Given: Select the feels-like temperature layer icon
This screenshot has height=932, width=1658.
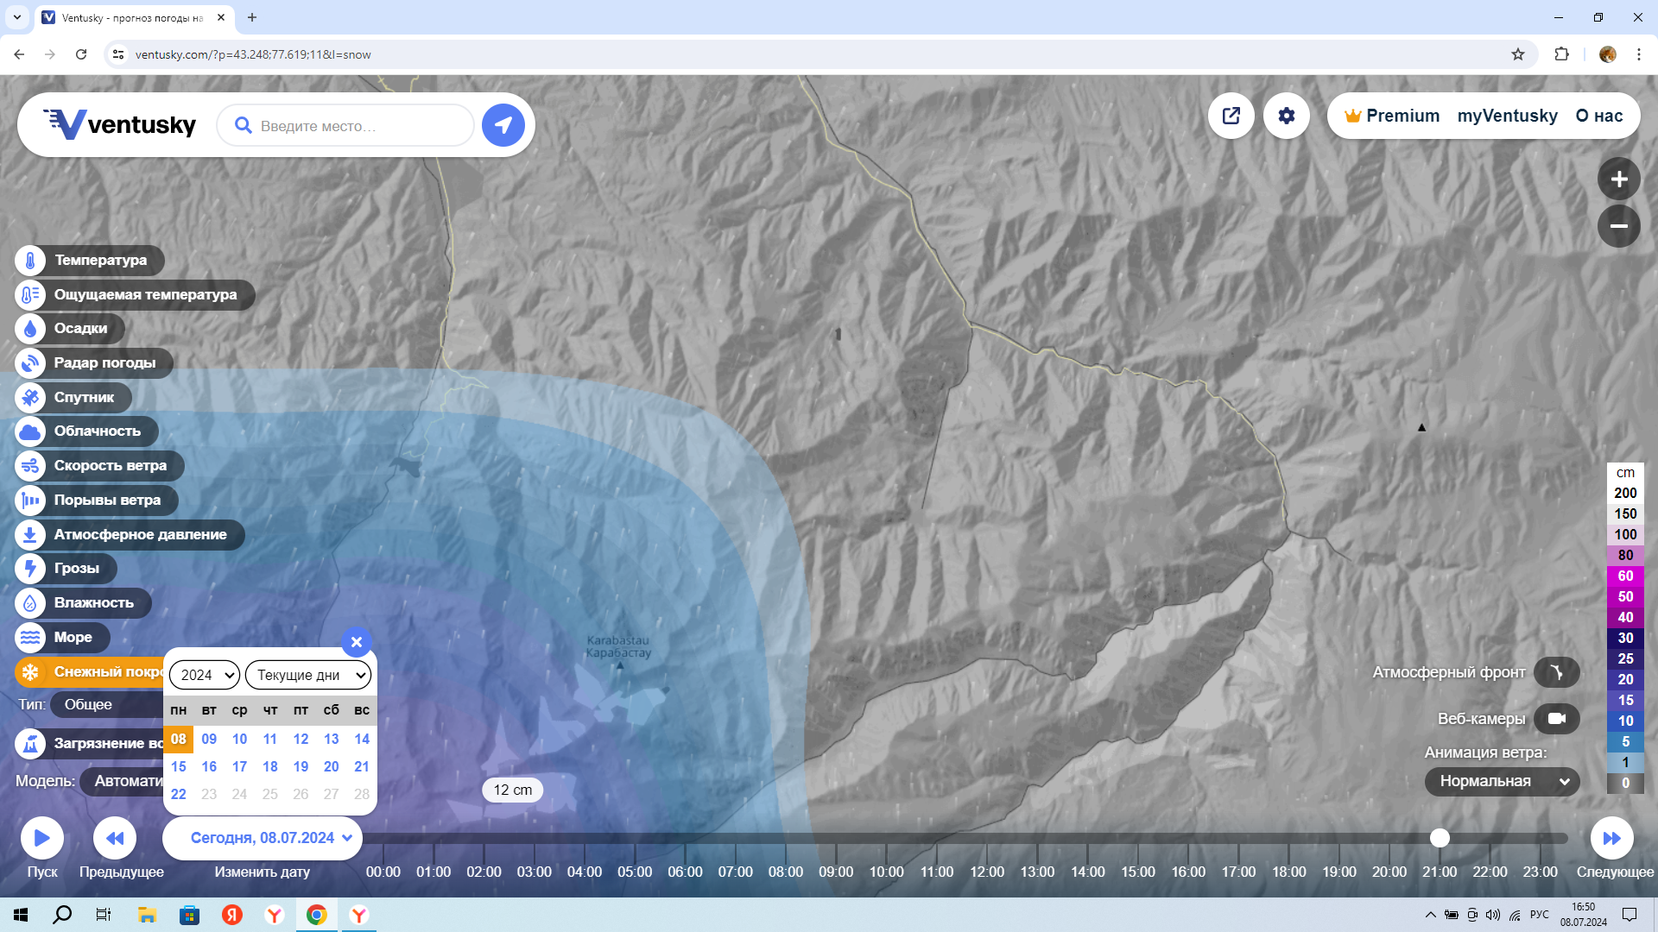Looking at the screenshot, I should point(30,294).
